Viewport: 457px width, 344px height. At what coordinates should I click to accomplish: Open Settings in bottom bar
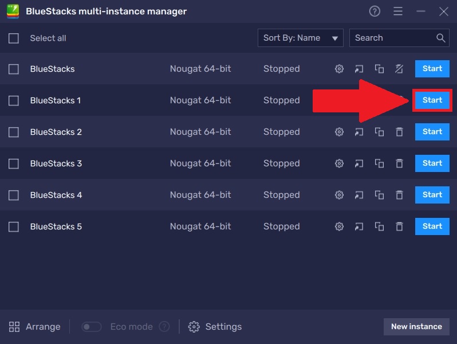click(215, 326)
